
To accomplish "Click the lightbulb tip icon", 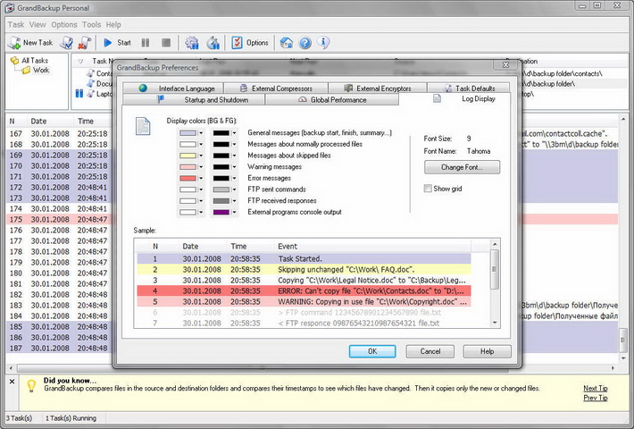I will [x=31, y=386].
